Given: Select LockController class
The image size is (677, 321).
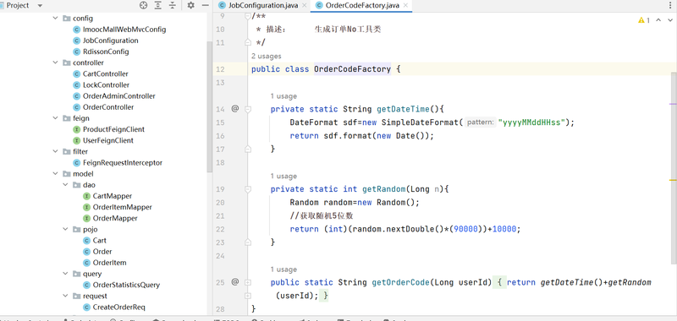Looking at the screenshot, I should [107, 84].
